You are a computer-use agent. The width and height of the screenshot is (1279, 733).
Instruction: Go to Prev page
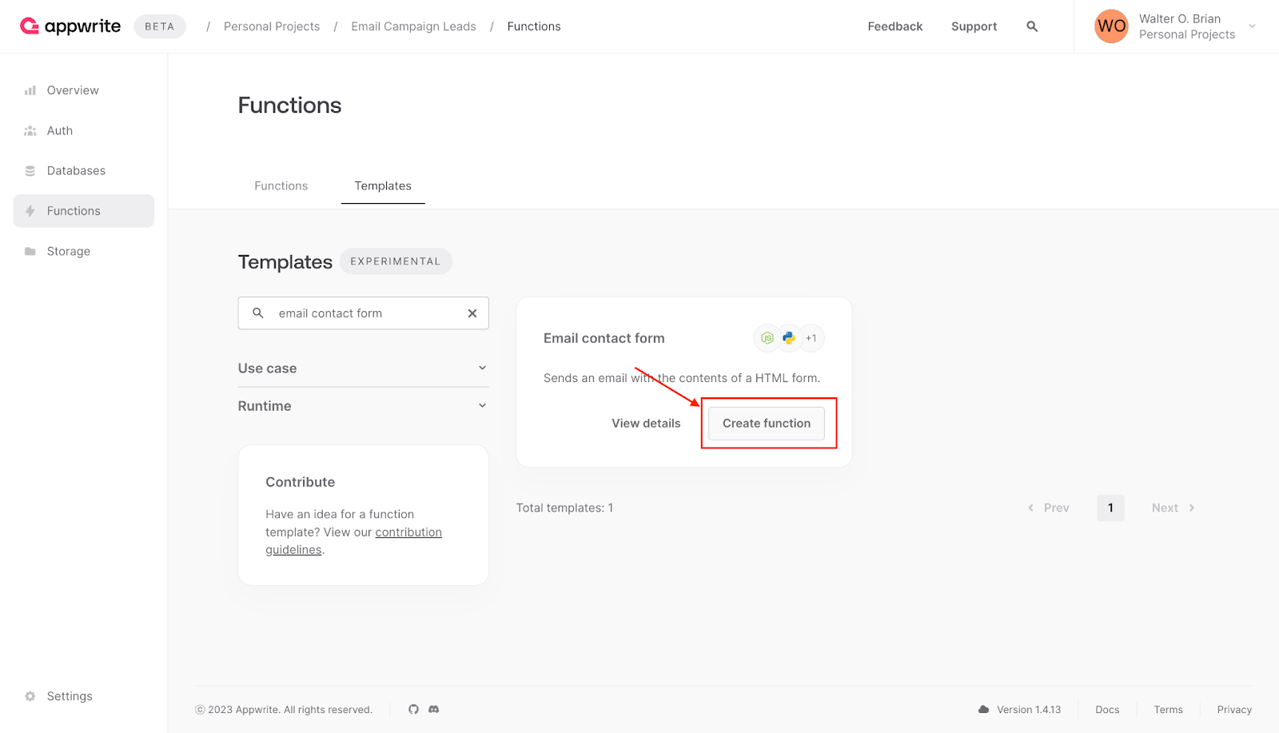coord(1049,508)
